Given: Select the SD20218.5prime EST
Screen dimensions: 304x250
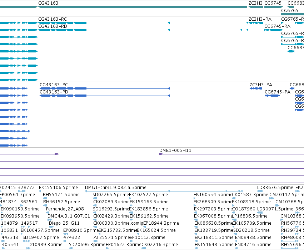Looking at the screenshot, I should click(251, 230).
